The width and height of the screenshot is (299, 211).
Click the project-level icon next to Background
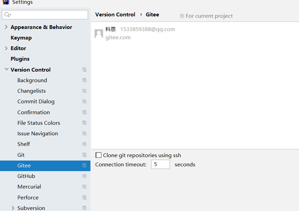(84, 80)
